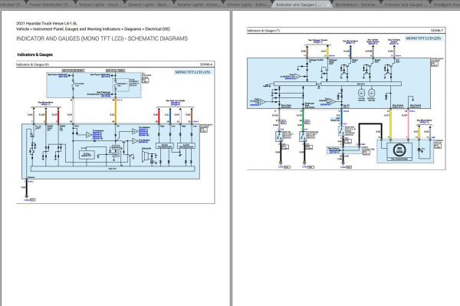This screenshot has height=306, width=460.
Task: Switch to the Power Distribution (P... tab
Action: (51, 5)
